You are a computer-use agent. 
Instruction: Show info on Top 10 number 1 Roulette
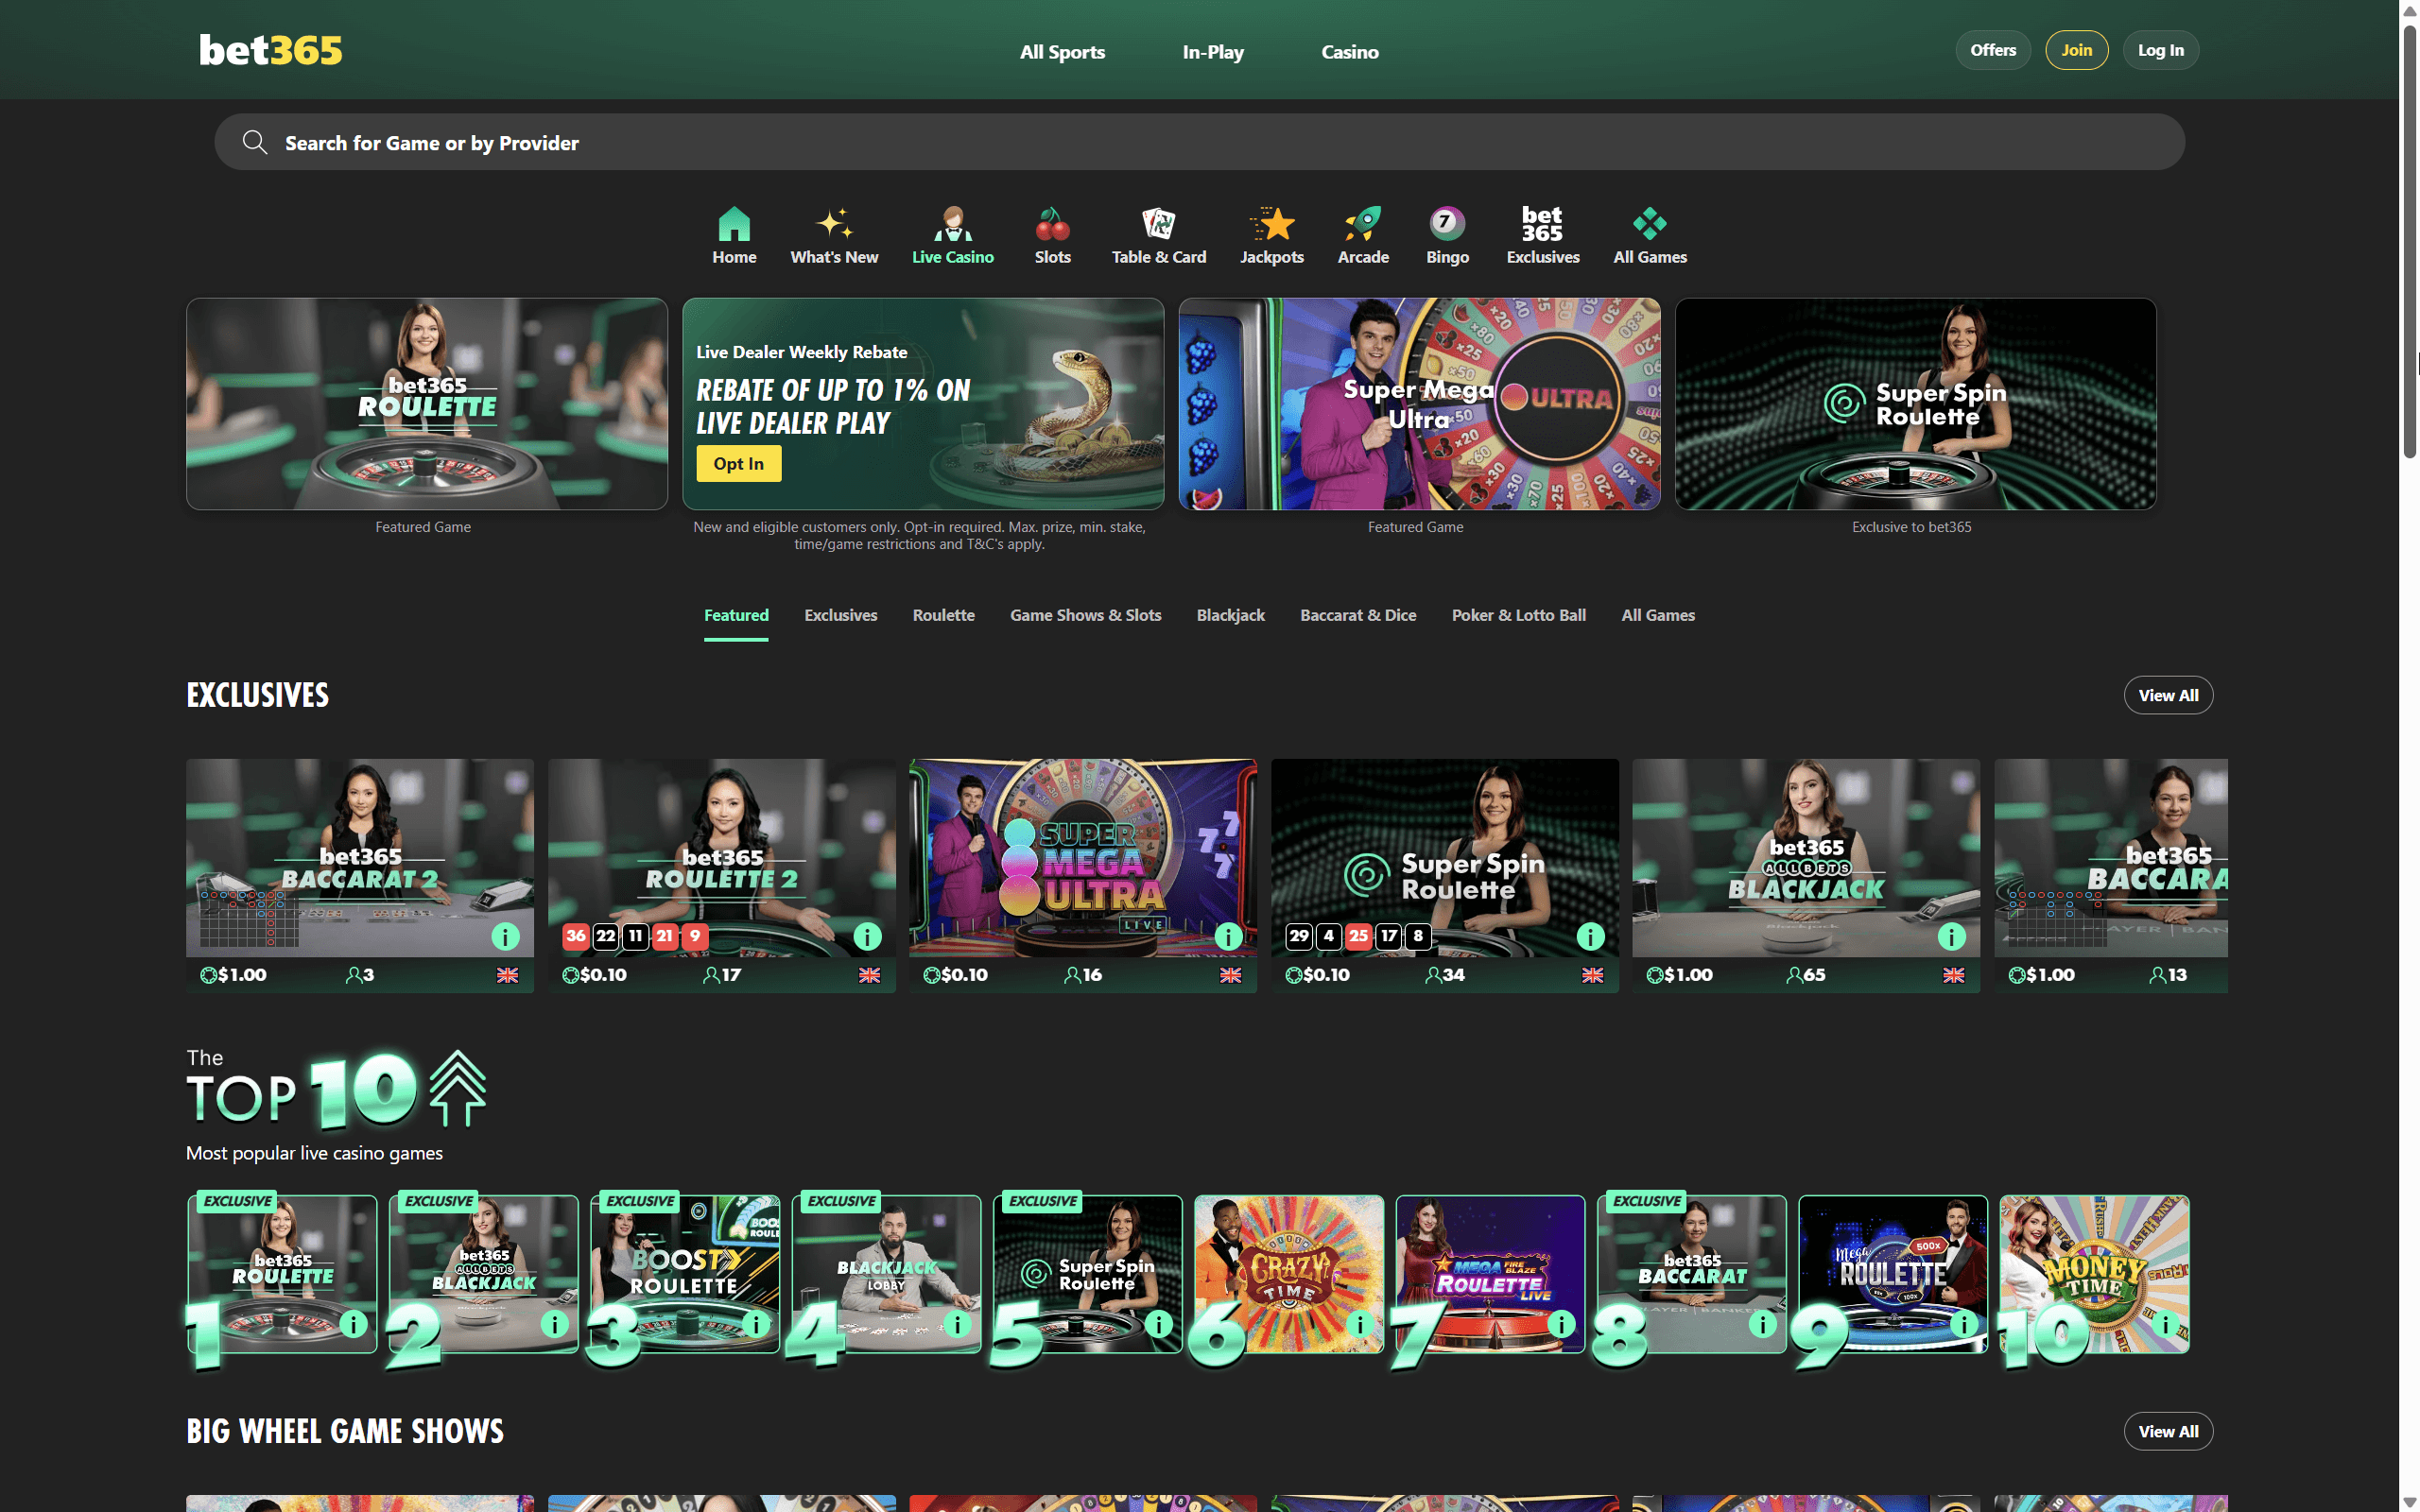[x=353, y=1324]
